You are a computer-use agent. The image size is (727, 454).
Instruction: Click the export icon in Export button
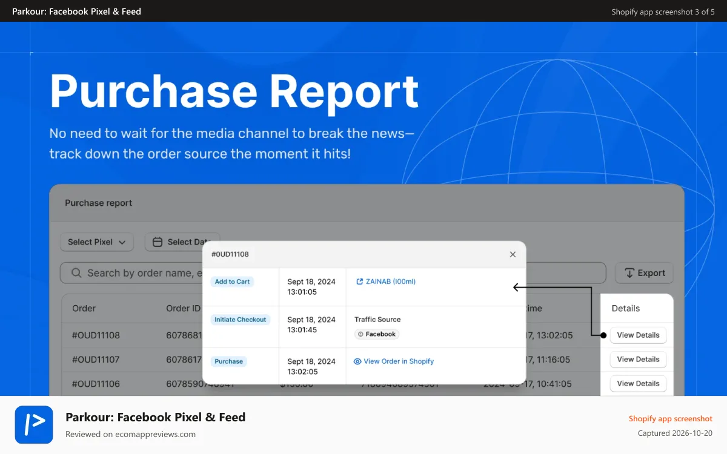tap(629, 273)
